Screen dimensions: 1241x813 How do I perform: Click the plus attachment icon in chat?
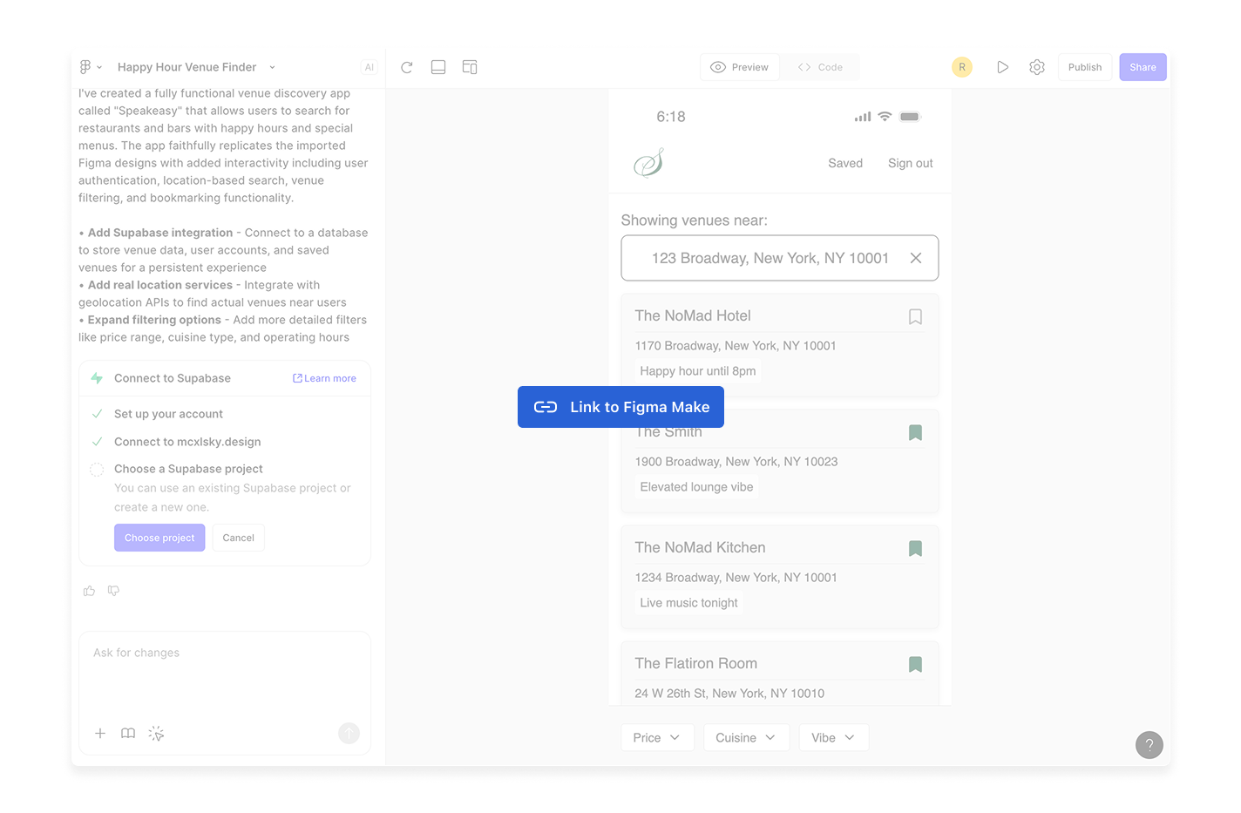pos(99,733)
